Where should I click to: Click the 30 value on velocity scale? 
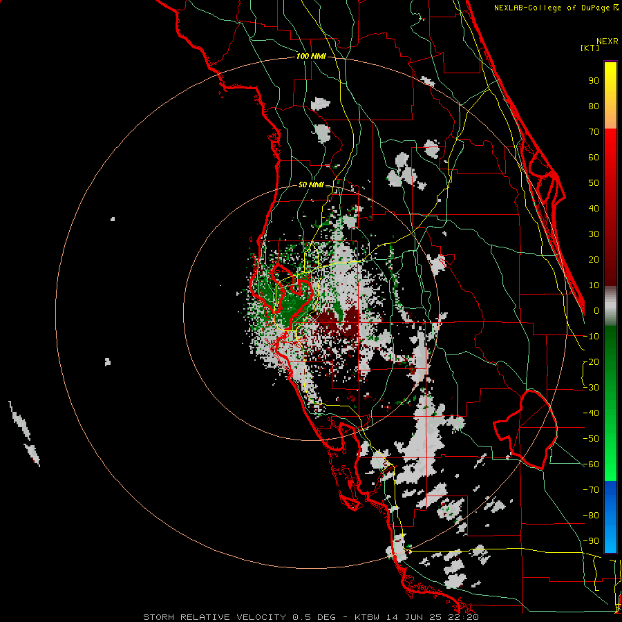(594, 234)
